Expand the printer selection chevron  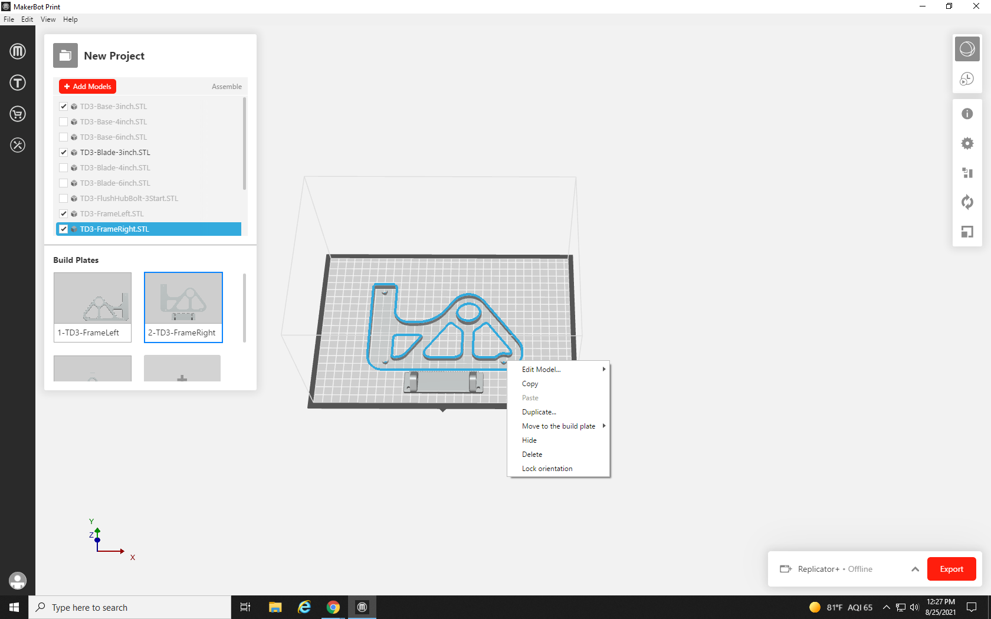pyautogui.click(x=915, y=569)
